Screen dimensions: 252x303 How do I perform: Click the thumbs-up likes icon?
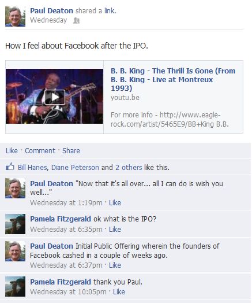pyautogui.click(x=10, y=167)
